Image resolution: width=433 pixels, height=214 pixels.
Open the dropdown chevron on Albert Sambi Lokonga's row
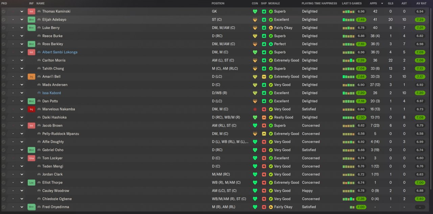pos(22,52)
